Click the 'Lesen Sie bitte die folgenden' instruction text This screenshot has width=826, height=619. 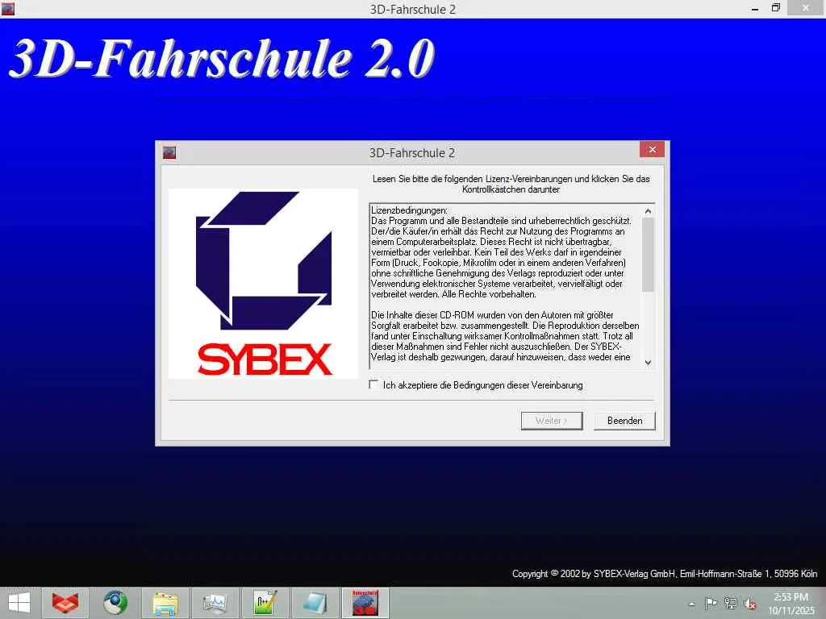coord(511,184)
